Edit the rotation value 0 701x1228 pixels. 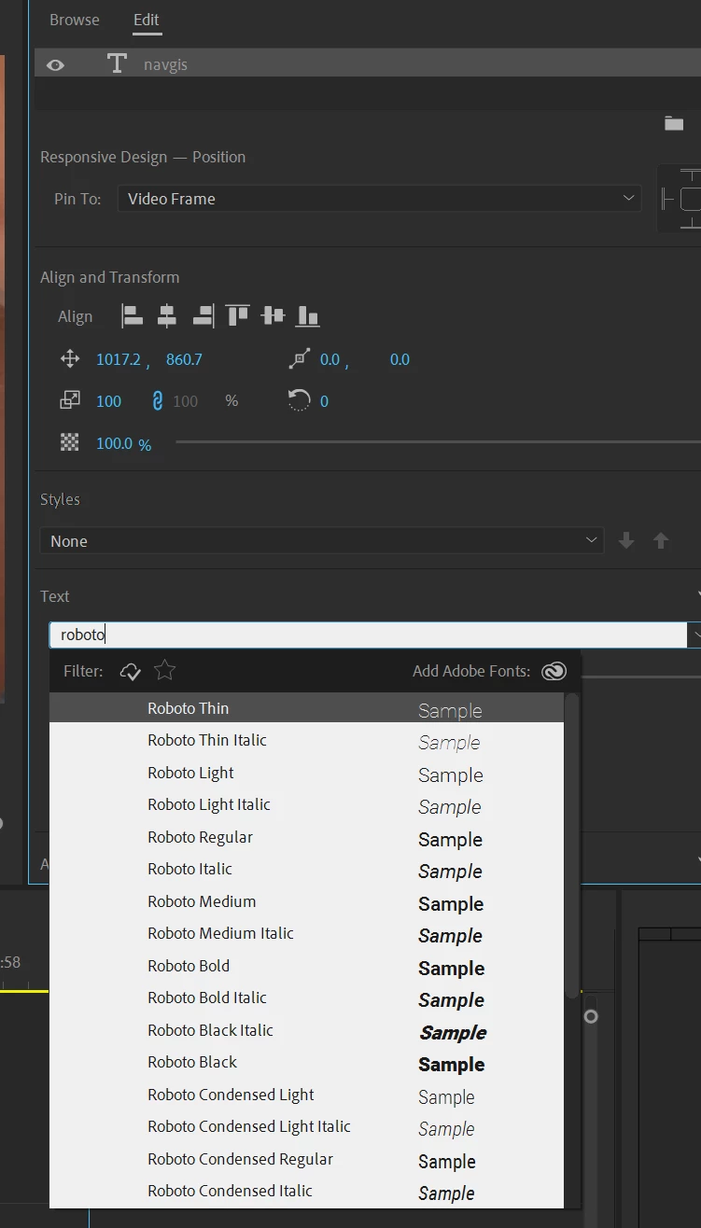(324, 401)
